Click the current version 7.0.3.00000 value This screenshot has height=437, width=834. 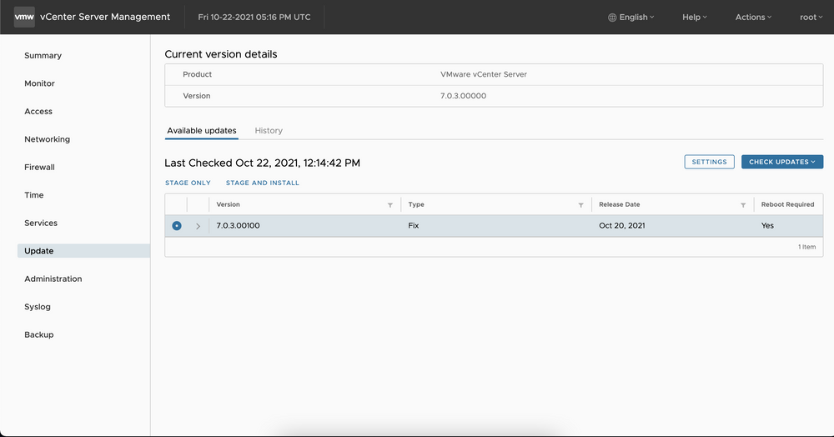pos(463,96)
